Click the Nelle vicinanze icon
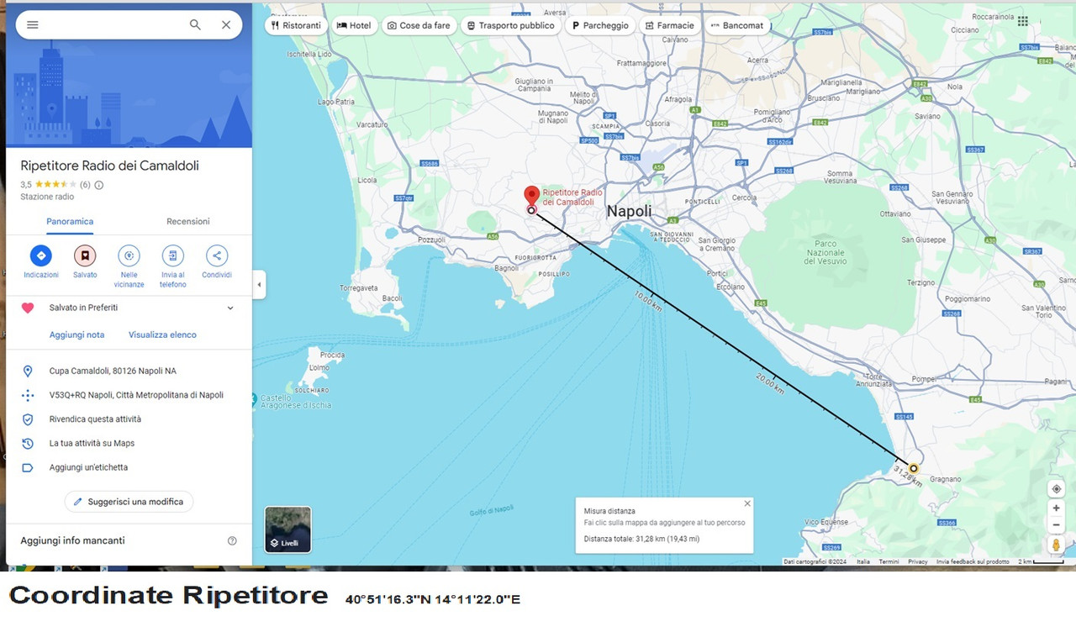The width and height of the screenshot is (1076, 632). tap(129, 255)
